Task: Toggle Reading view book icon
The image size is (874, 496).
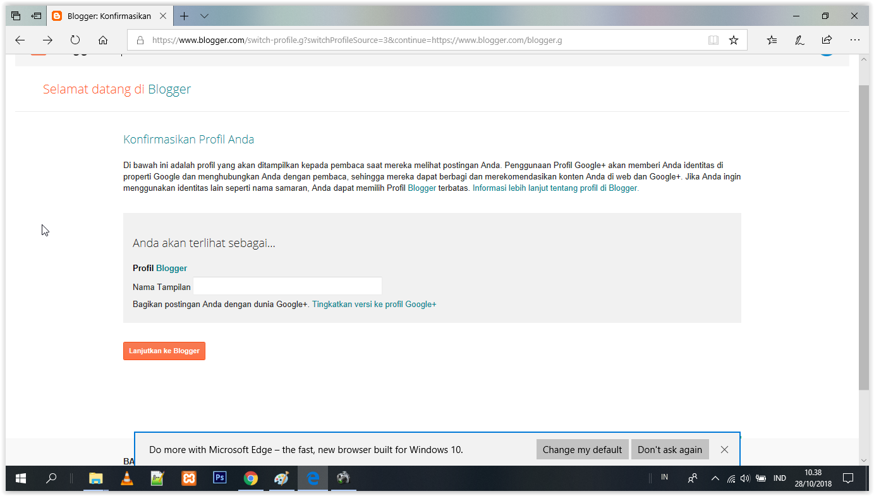Action: [x=713, y=40]
